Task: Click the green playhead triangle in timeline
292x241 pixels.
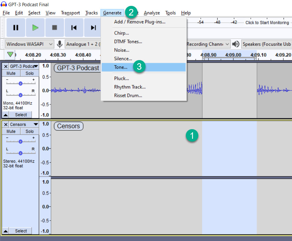Action: click(x=10, y=55)
